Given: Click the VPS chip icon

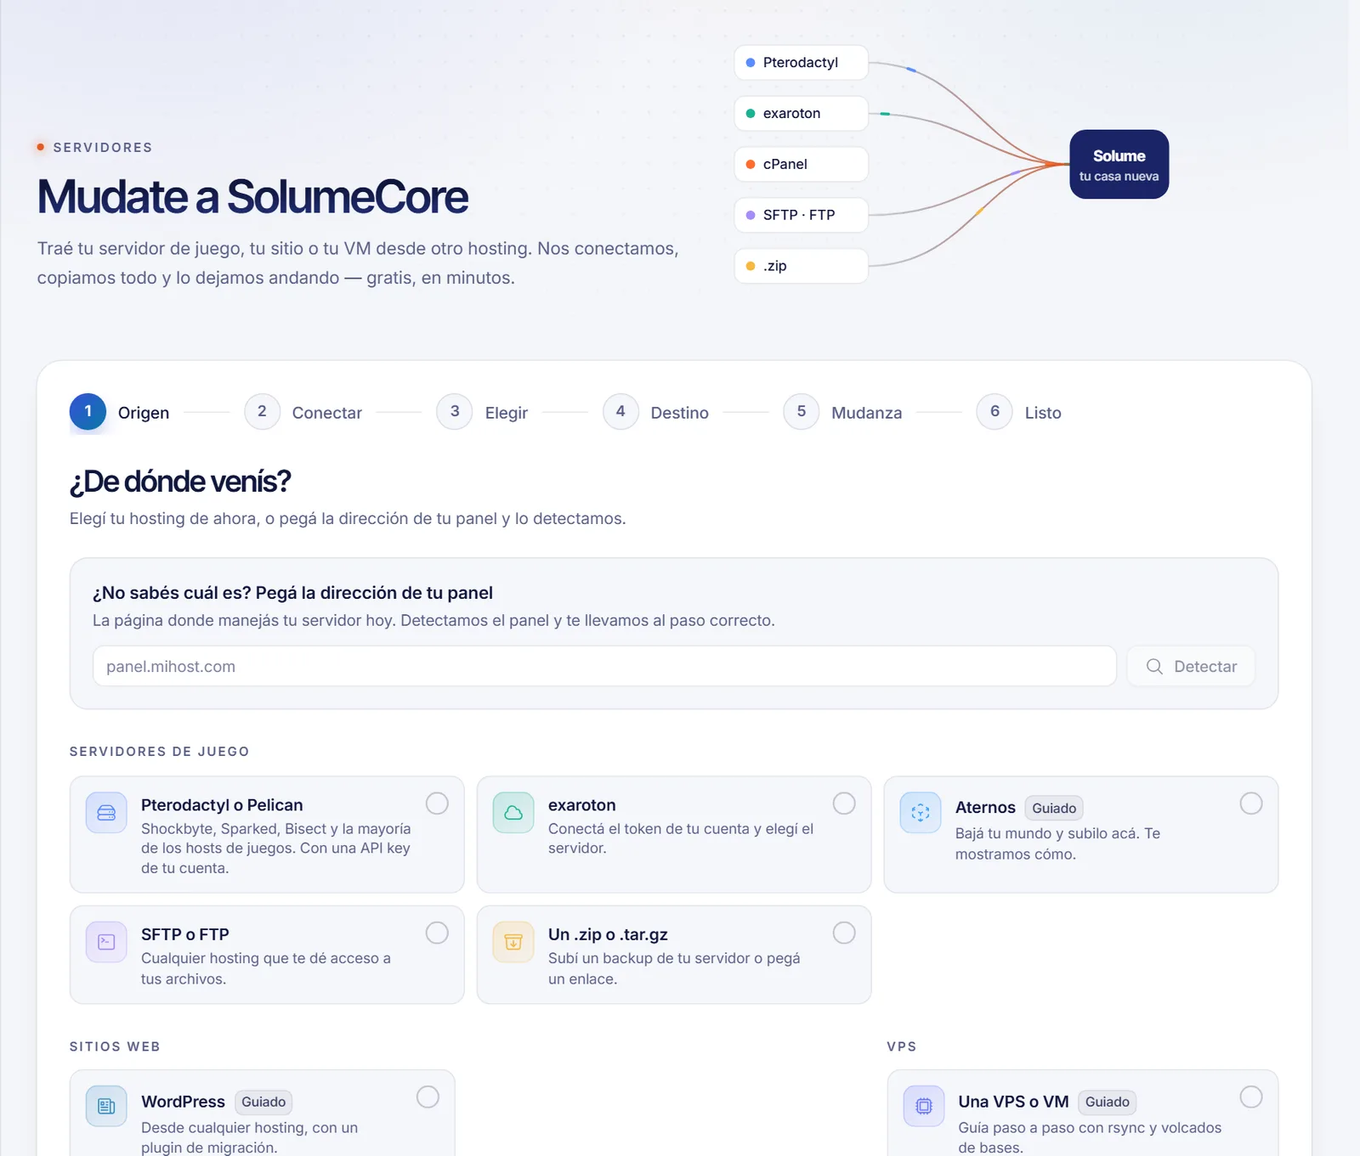Looking at the screenshot, I should 924,1106.
